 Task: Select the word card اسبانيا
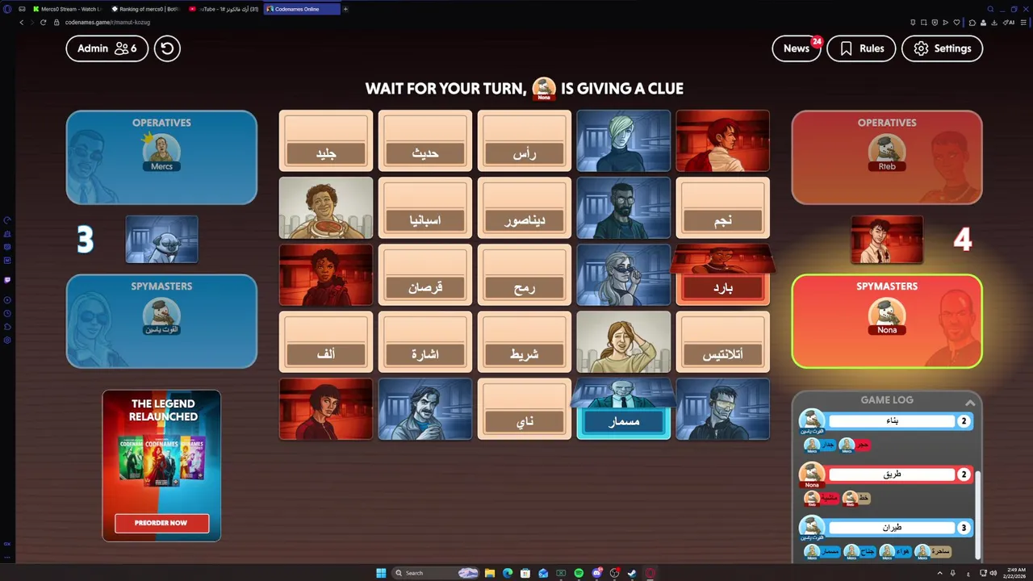[425, 208]
